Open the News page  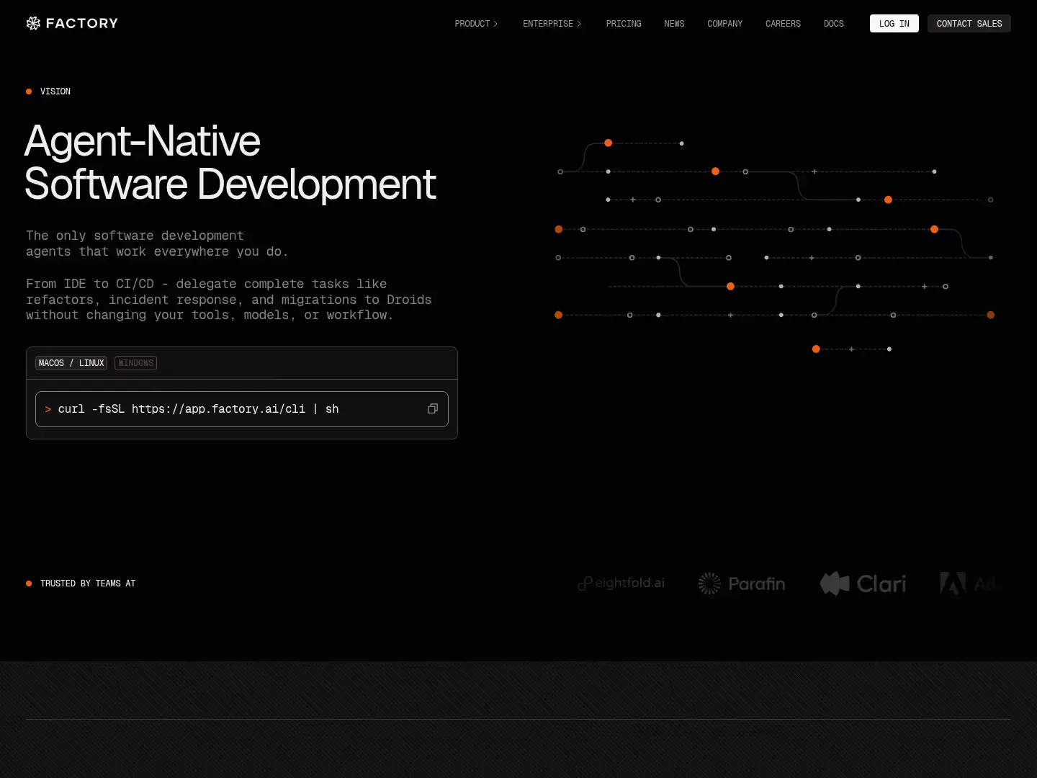pos(674,24)
